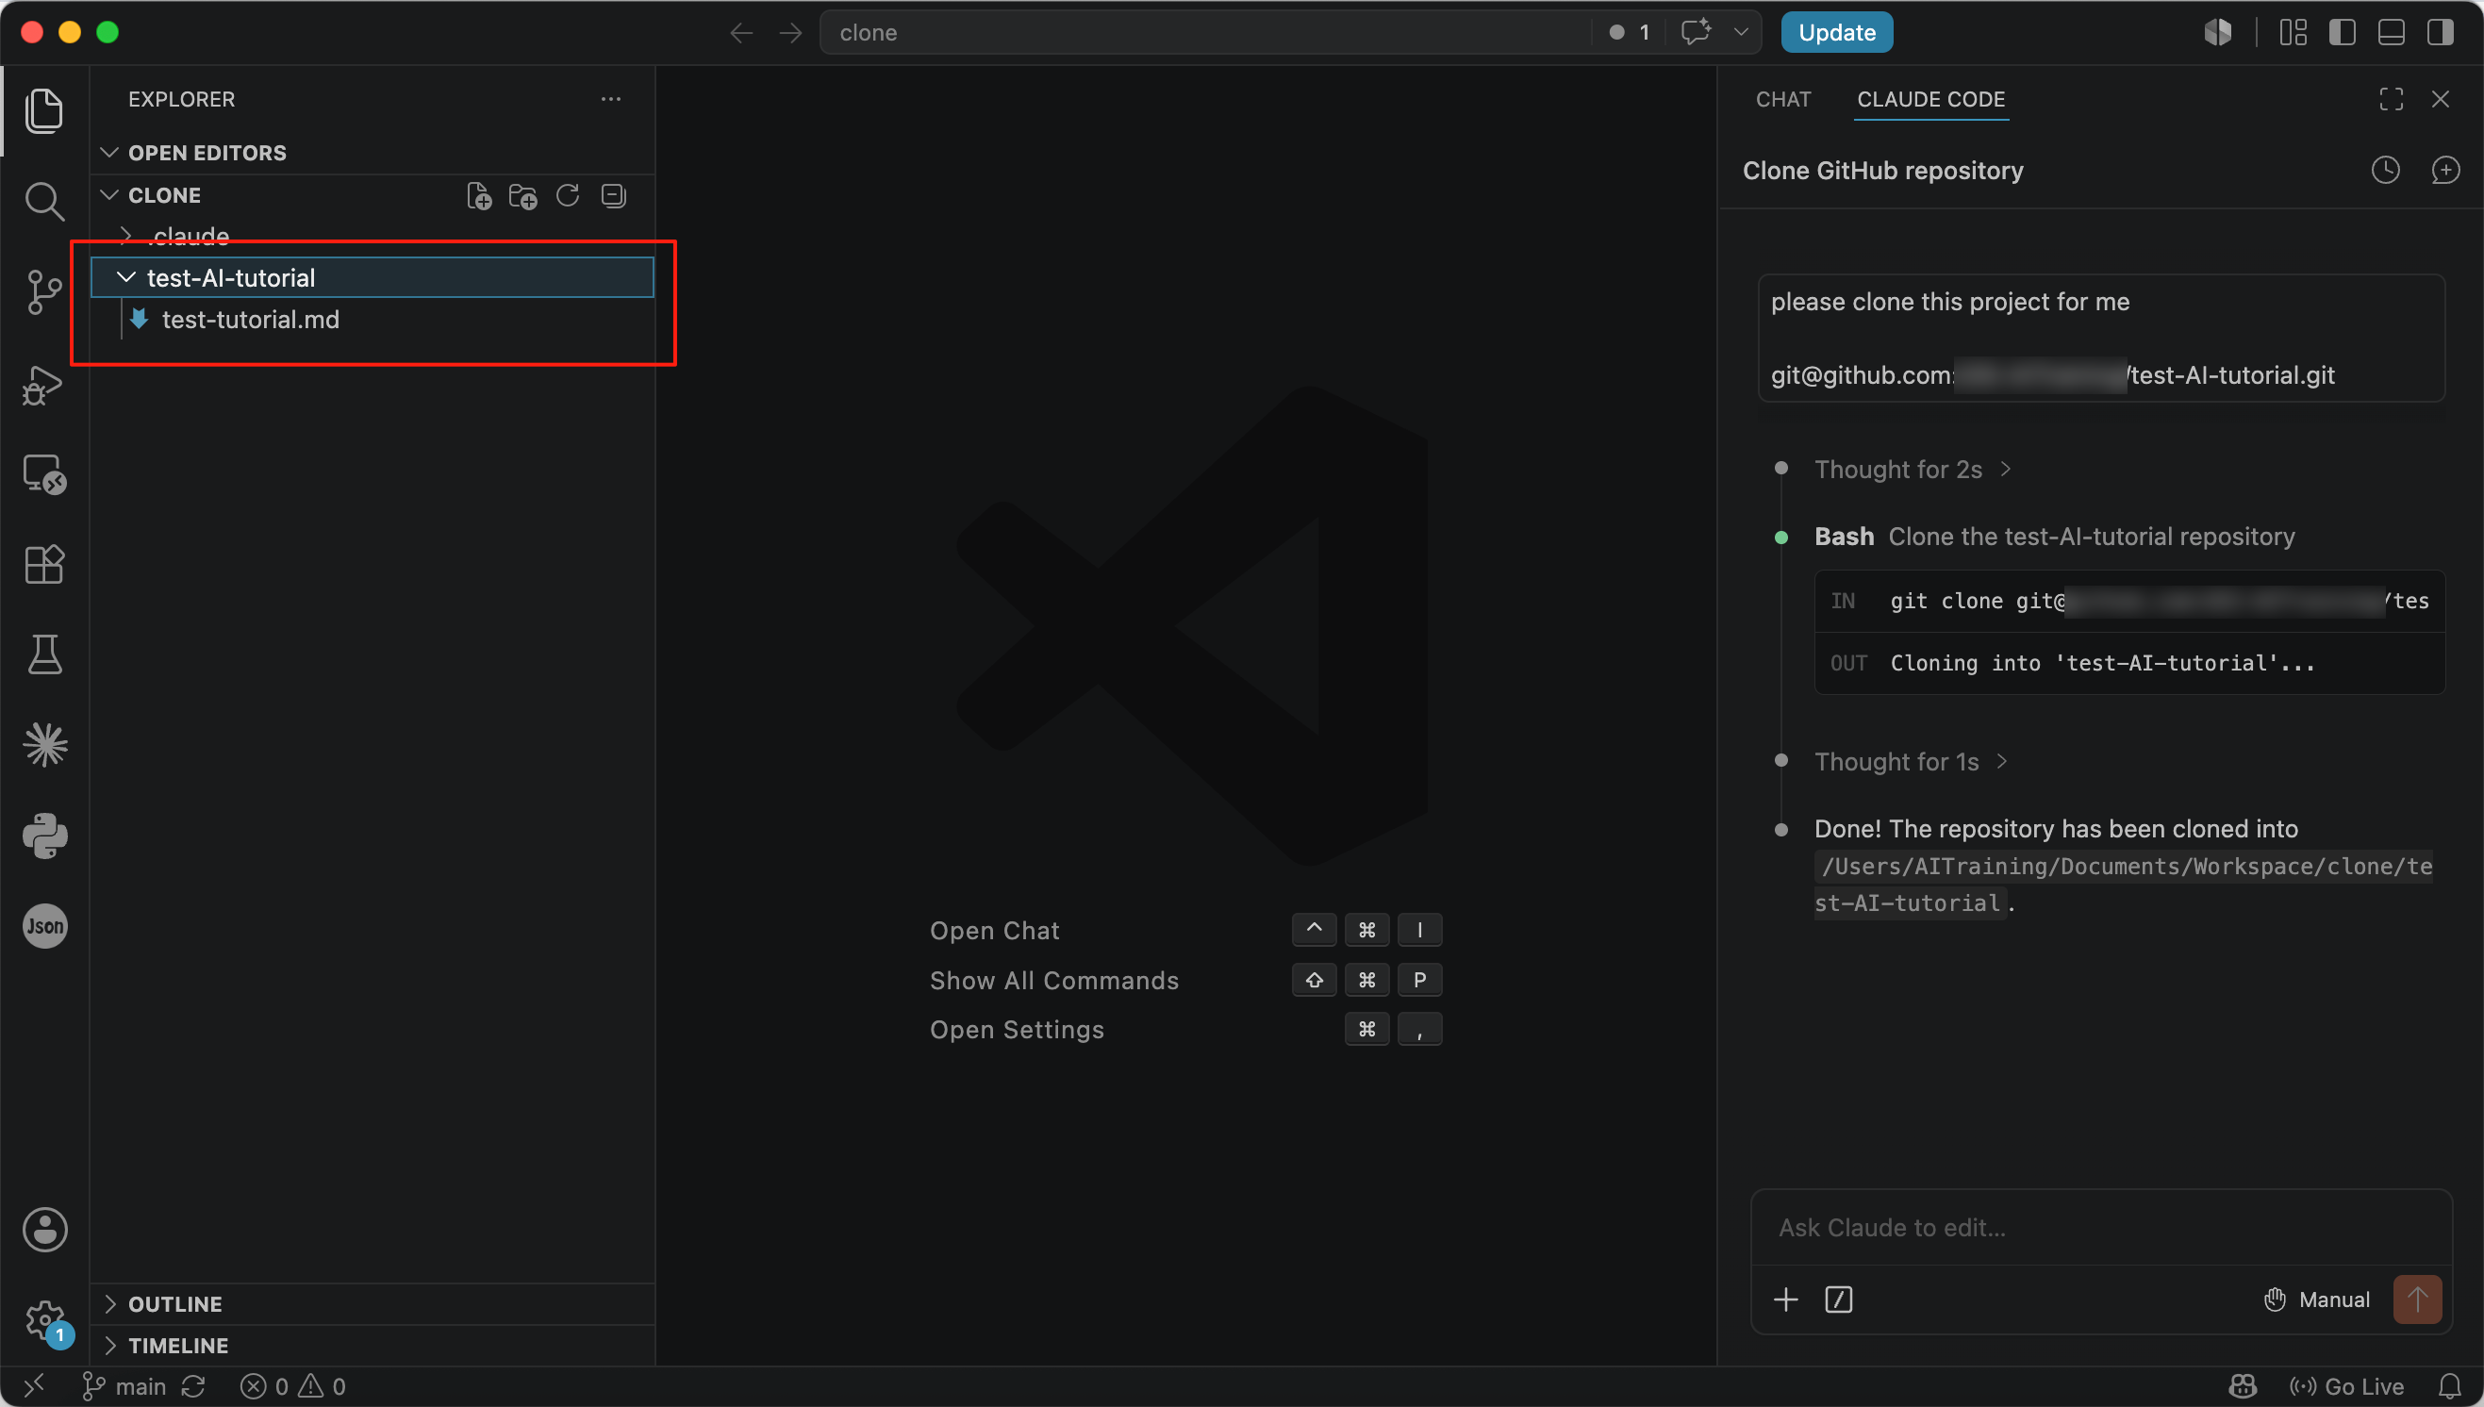Refresh the Explorer file tree
Viewport: 2484px width, 1407px height.
[x=568, y=196]
